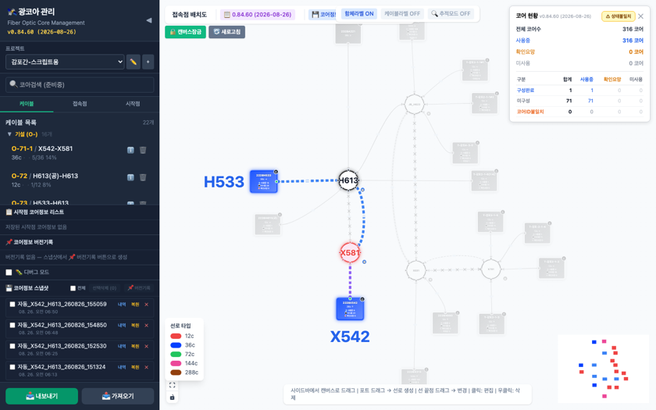Viewport: 656px width, 410px height.
Task: Click the 구성완료 row label
Action: (525, 91)
